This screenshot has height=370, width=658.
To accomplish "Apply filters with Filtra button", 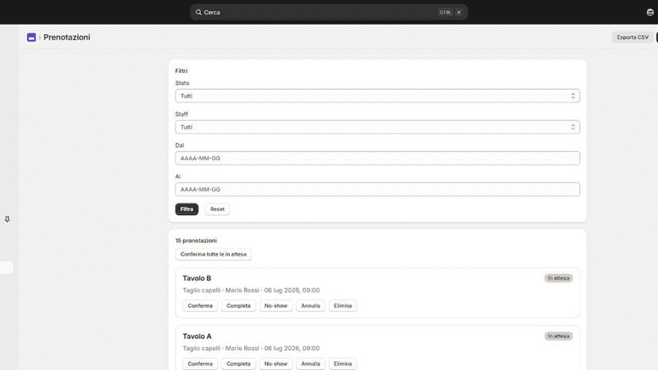I will [187, 209].
